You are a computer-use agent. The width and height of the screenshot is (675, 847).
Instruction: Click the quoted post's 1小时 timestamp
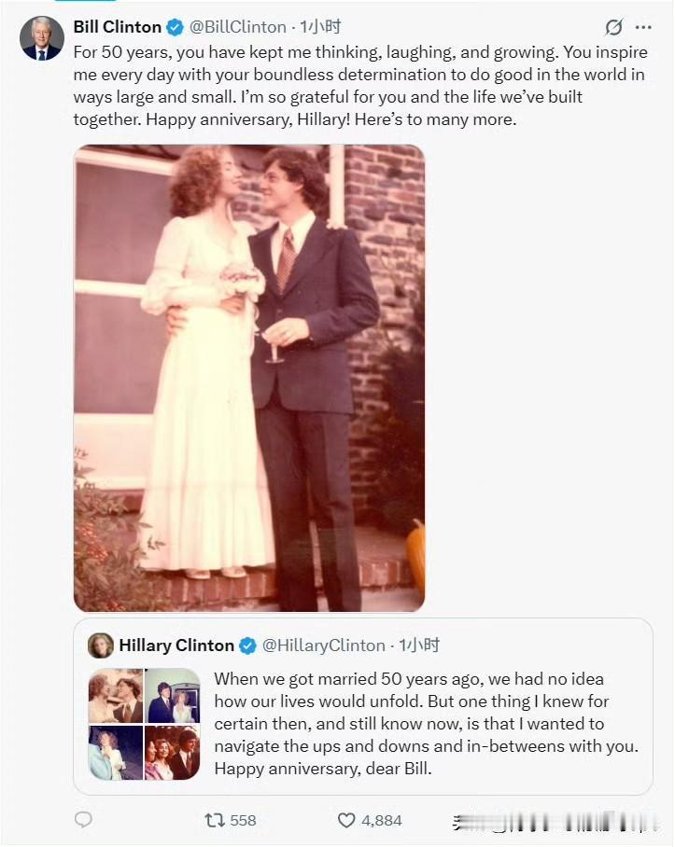419,646
